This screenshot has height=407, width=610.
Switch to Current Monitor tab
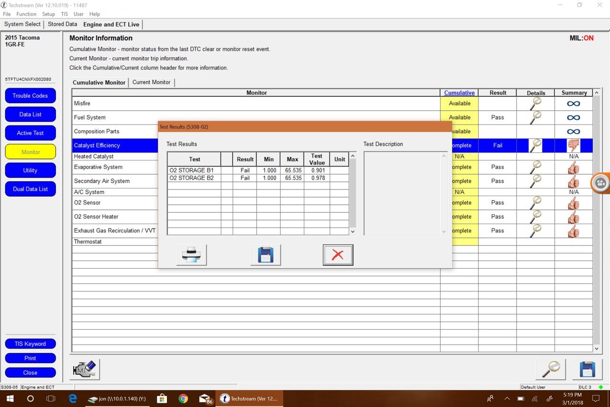click(x=152, y=83)
